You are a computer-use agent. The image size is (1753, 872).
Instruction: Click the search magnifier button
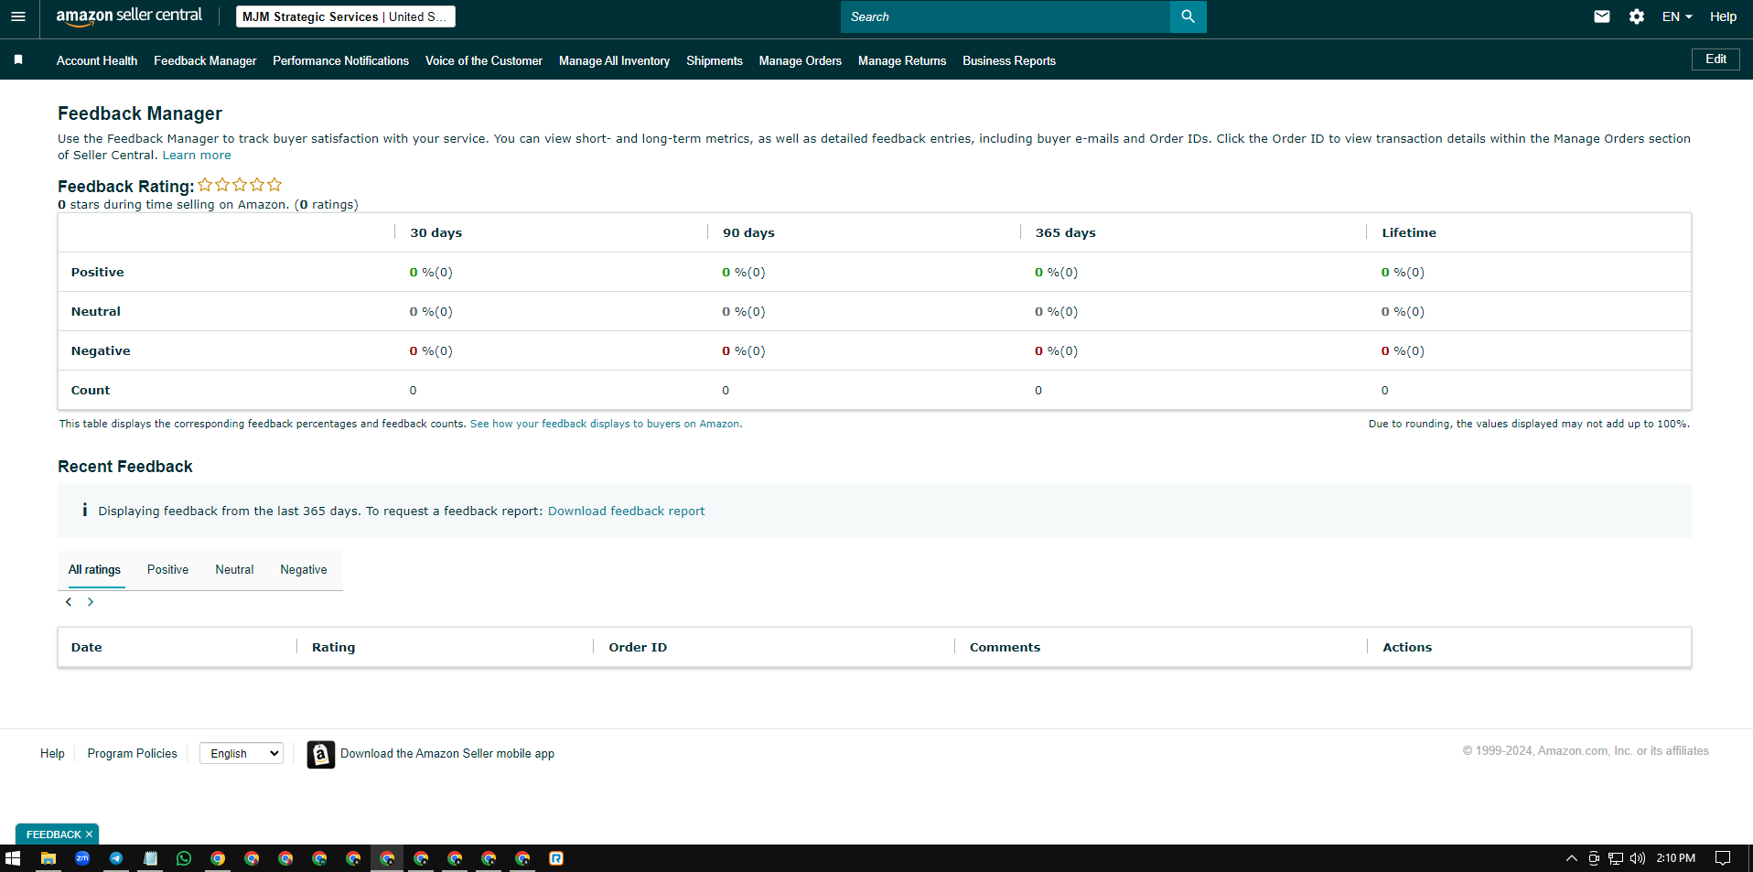1188,16
